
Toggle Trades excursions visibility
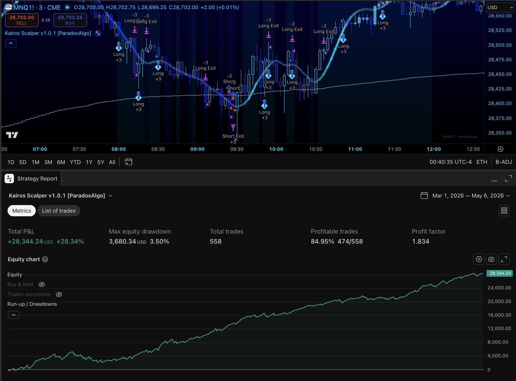pyautogui.click(x=59, y=294)
